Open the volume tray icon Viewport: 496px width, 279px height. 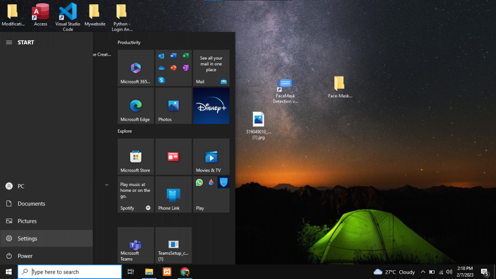[449, 272]
